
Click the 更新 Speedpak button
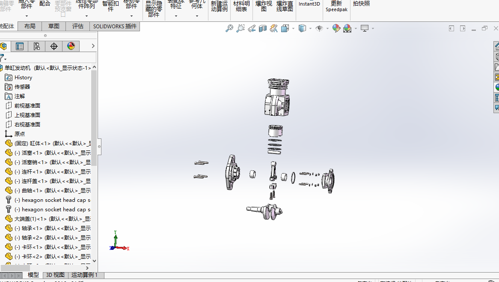[x=336, y=6]
